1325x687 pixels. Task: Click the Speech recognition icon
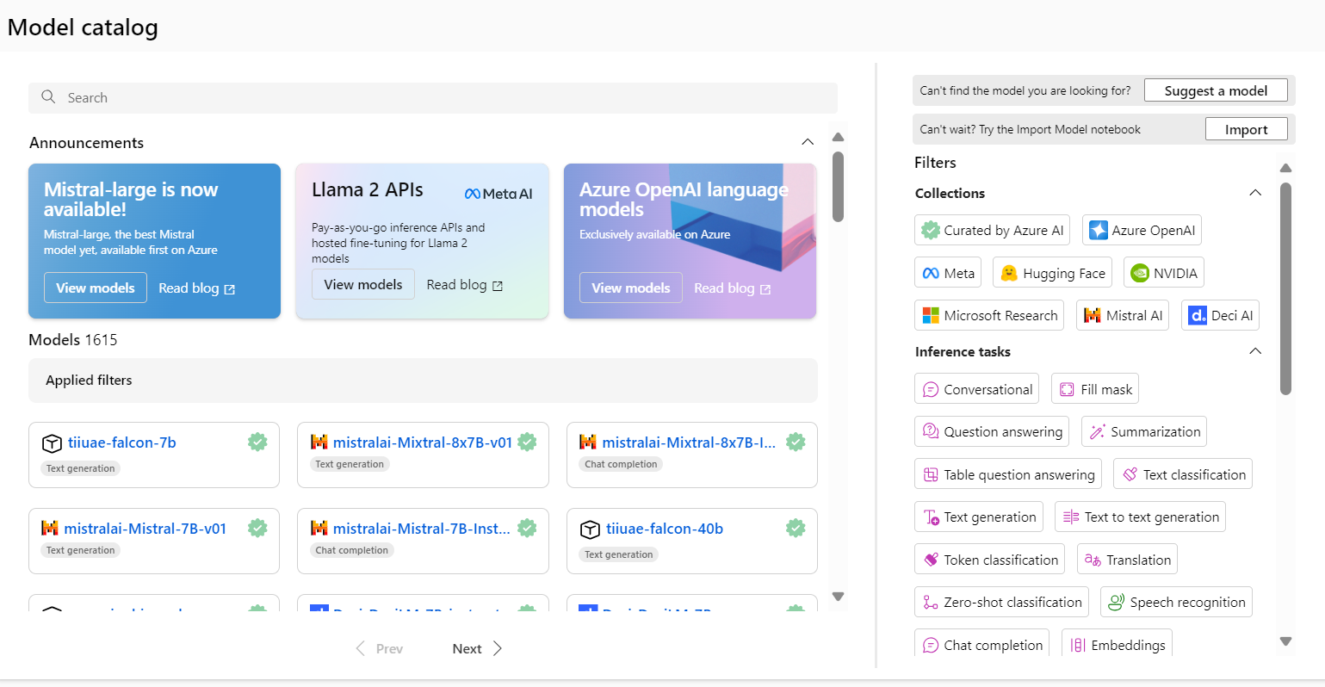coord(1116,602)
